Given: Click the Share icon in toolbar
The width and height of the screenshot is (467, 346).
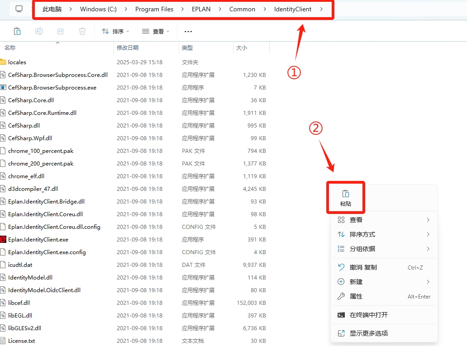Looking at the screenshot, I should 61,31.
